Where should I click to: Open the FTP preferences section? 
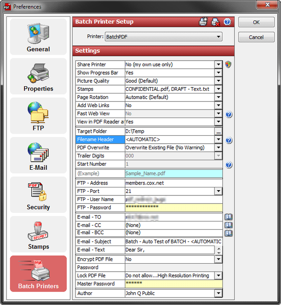(38, 116)
